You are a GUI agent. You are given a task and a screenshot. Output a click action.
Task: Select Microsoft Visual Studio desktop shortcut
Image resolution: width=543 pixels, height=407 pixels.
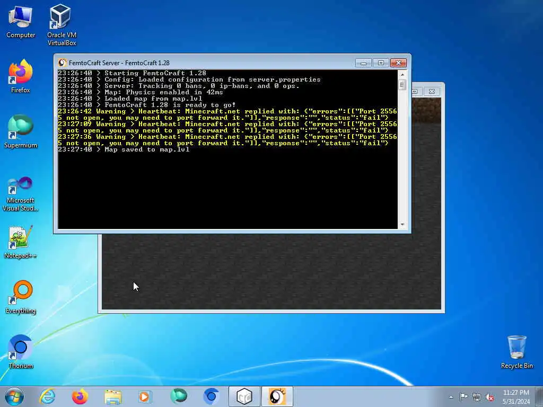(21, 194)
